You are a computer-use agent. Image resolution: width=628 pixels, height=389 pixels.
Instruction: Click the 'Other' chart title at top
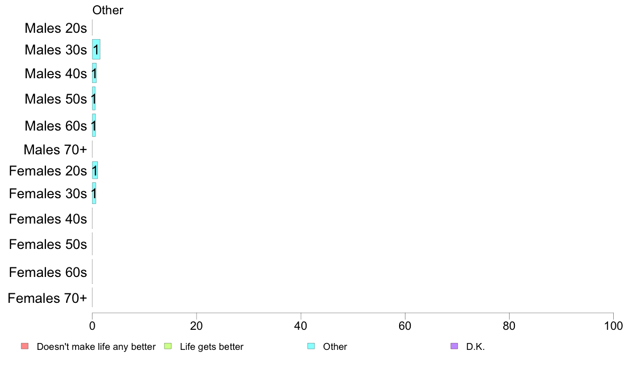pos(108,10)
